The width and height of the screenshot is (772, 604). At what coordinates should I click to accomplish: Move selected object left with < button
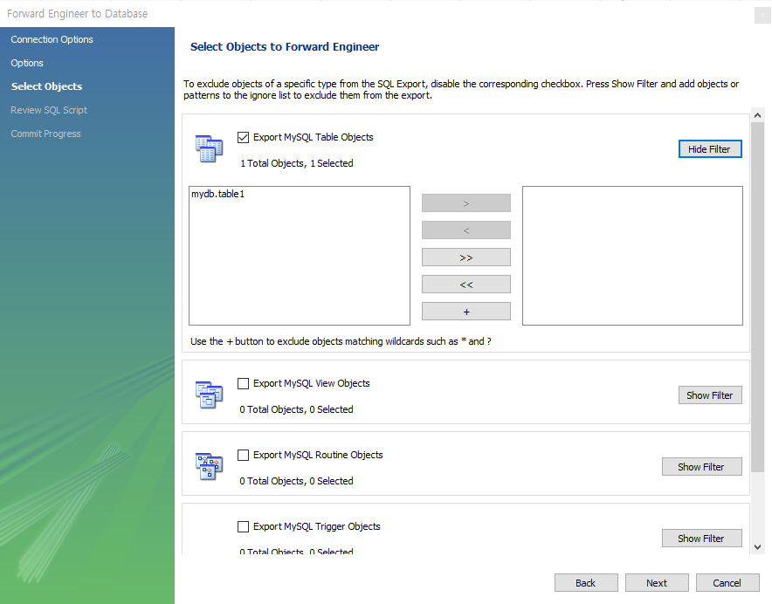(466, 230)
